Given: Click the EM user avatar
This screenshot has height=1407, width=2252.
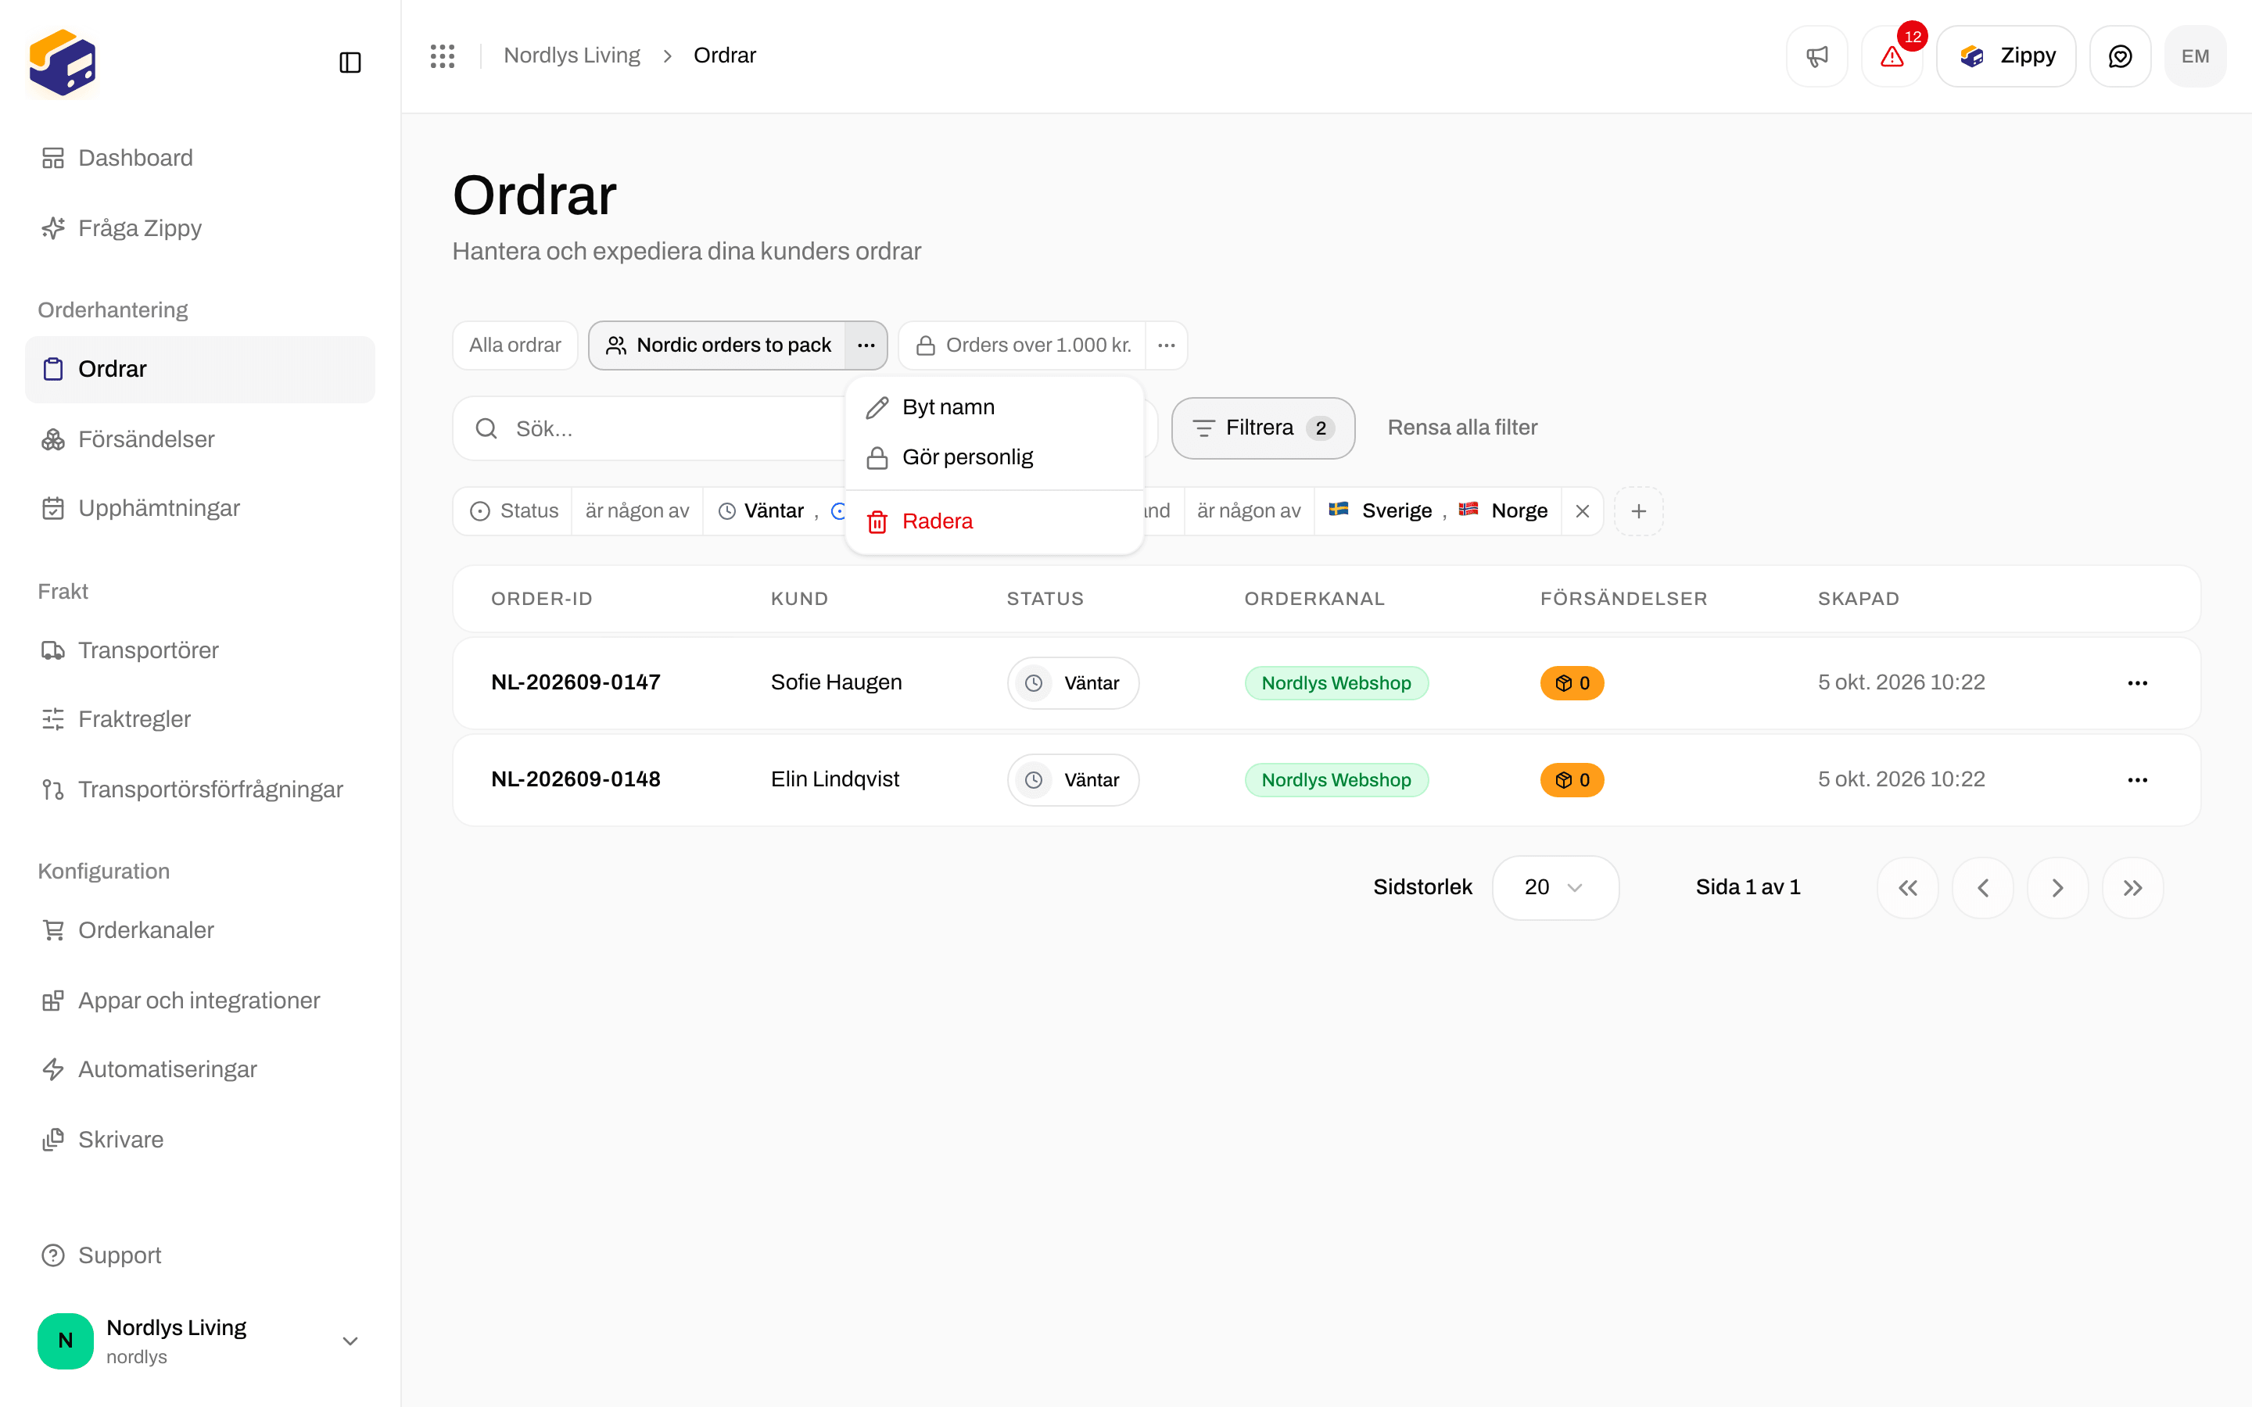Looking at the screenshot, I should coord(2195,55).
